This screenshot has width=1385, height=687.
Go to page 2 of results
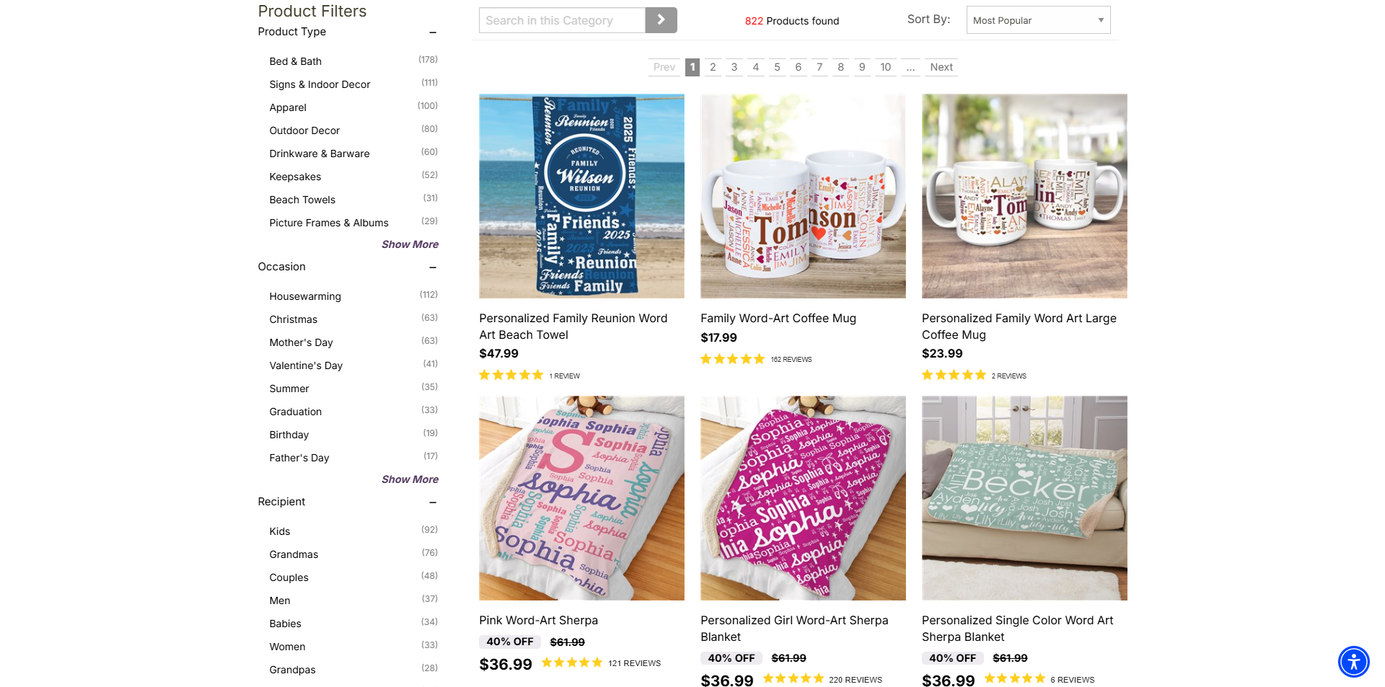pos(713,67)
